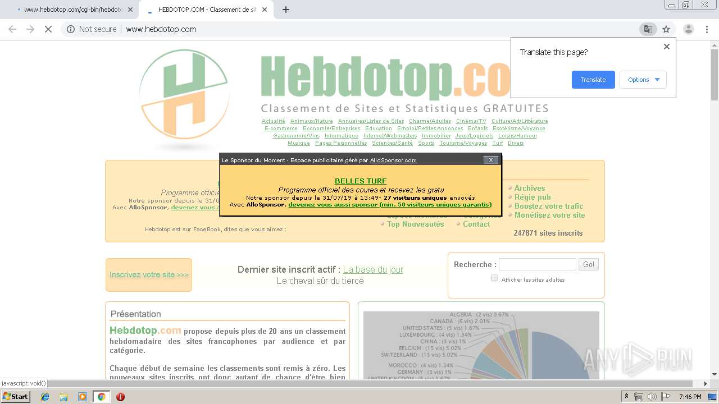
Task: Click the red Opera taskbar icon
Action: (x=120, y=397)
